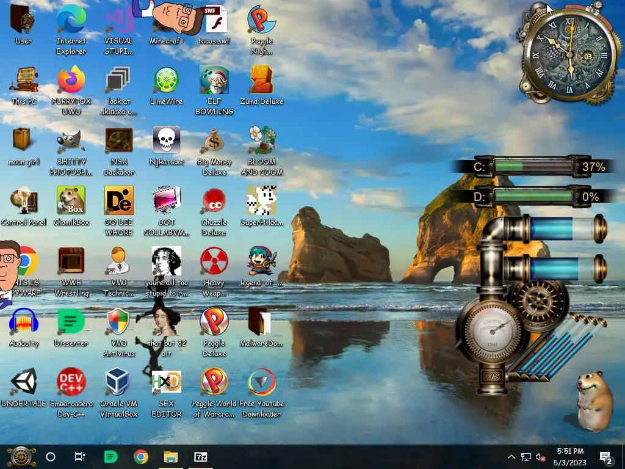625x469 pixels.
Task: Open the 5:51 PM date and time
Action: pyautogui.click(x=570, y=457)
